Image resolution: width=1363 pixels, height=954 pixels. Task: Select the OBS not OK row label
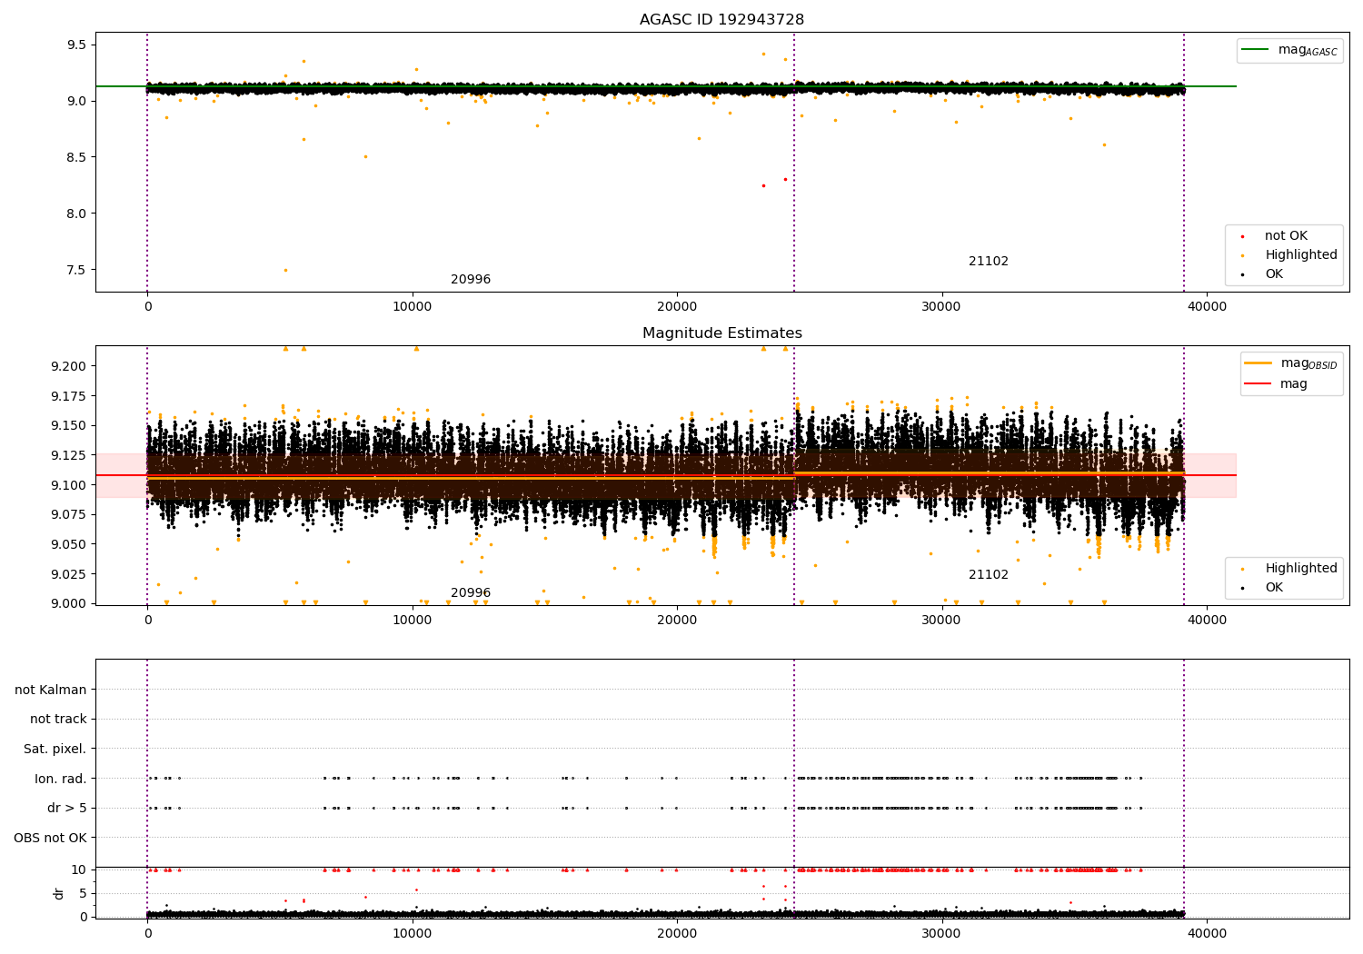(51, 838)
